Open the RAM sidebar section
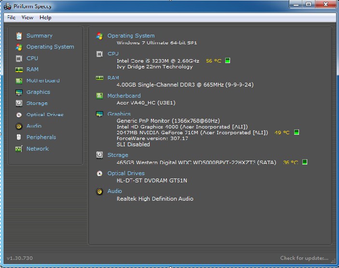This screenshot has width=339, height=268. click(x=32, y=69)
